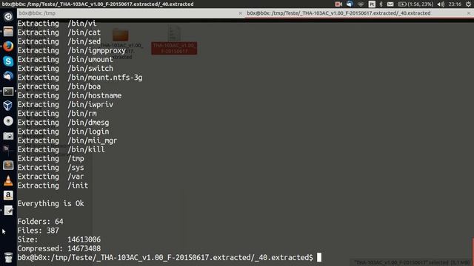This screenshot has height=266, width=474.
Task: Click the 'Extracting /tmp' line
Action: click(50, 159)
